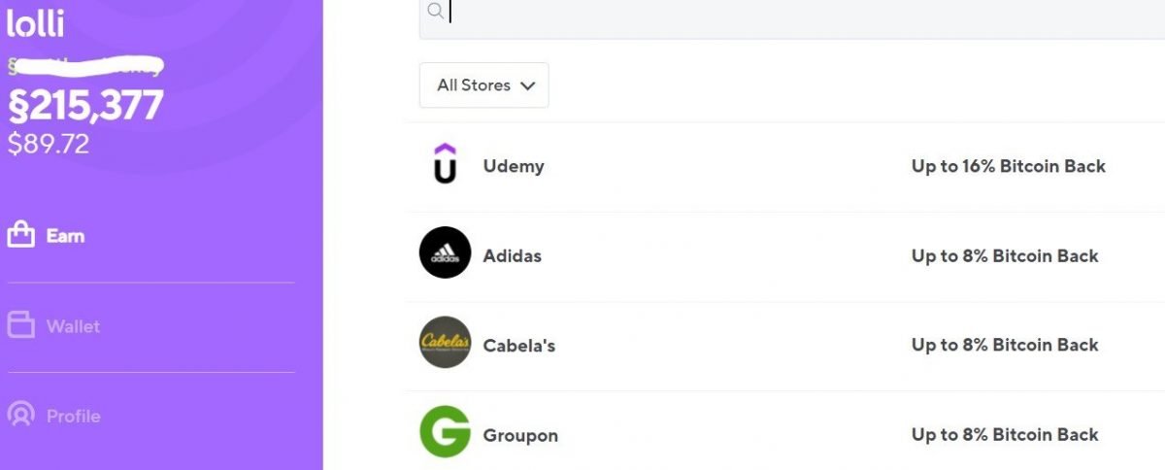
Task: Open the Udemy store name link
Action: (x=514, y=166)
